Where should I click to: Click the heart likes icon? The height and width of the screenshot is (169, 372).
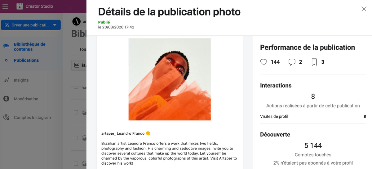click(x=263, y=62)
